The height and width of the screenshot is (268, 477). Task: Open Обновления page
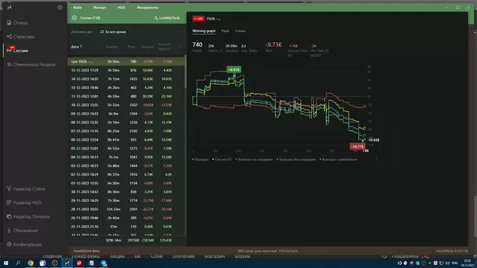22,231
